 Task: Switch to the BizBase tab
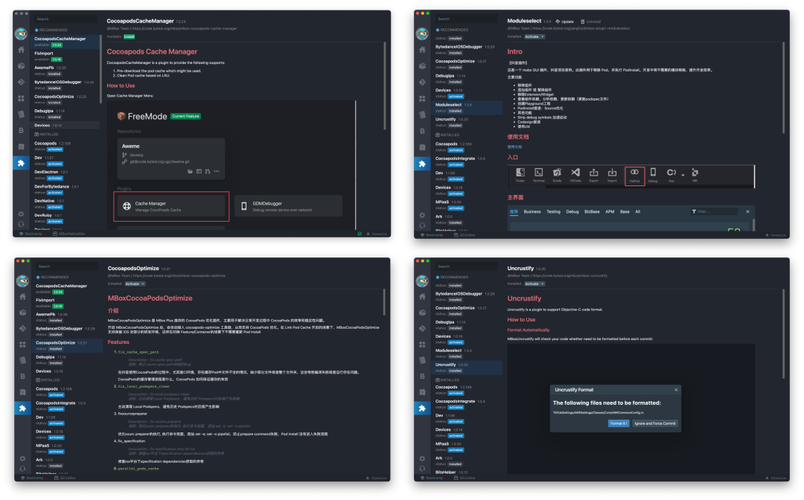click(x=592, y=211)
